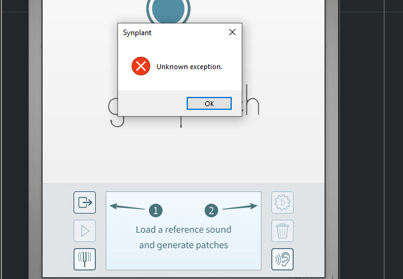Click the trash can delete icon
This screenshot has width=403, height=279.
pos(282,231)
